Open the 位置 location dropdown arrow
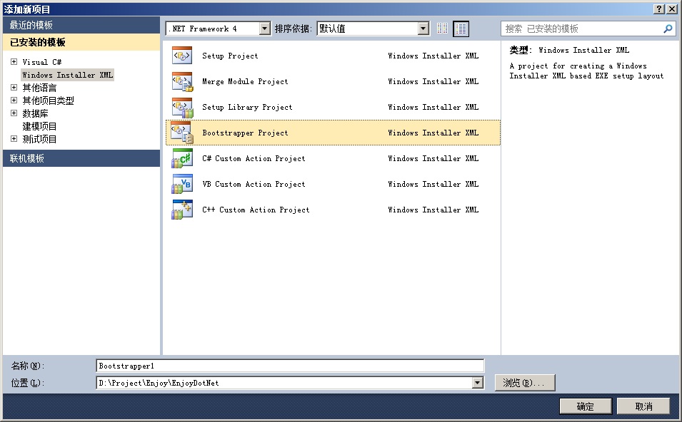This screenshot has height=422, width=682. (478, 383)
